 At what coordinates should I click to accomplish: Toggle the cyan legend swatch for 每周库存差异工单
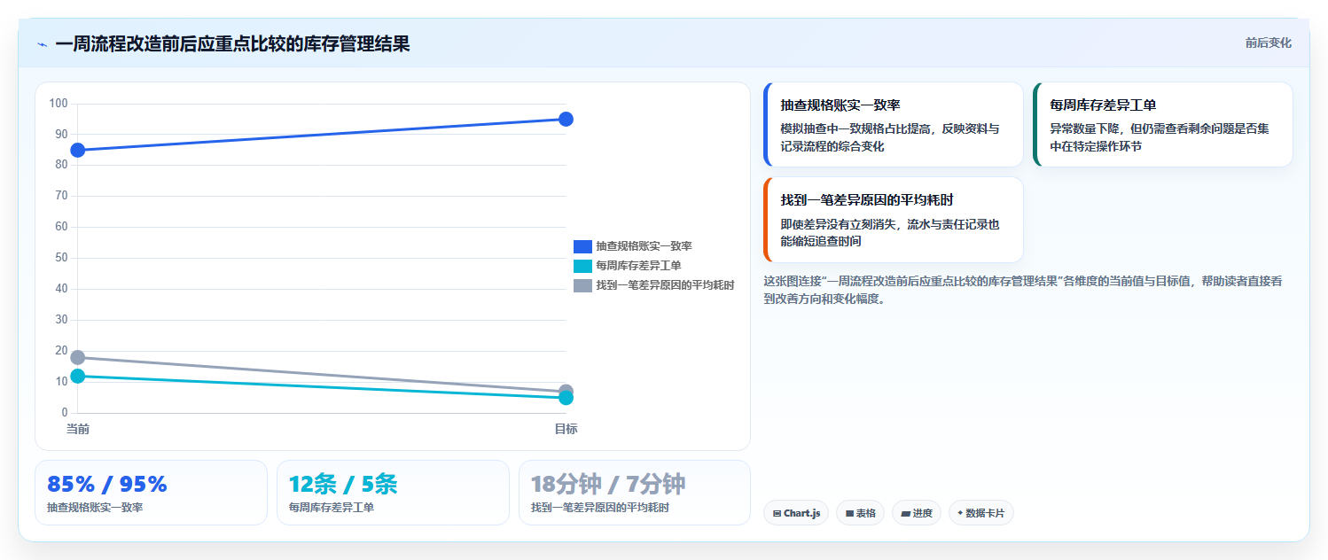582,266
